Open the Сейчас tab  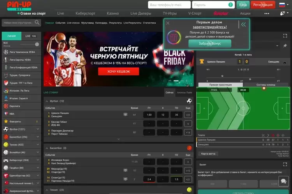(x=169, y=93)
